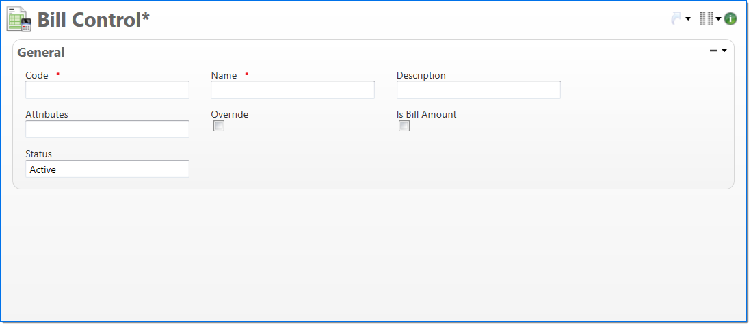This screenshot has height=326, width=751.
Task: Click the Attributes field
Action: [107, 129]
